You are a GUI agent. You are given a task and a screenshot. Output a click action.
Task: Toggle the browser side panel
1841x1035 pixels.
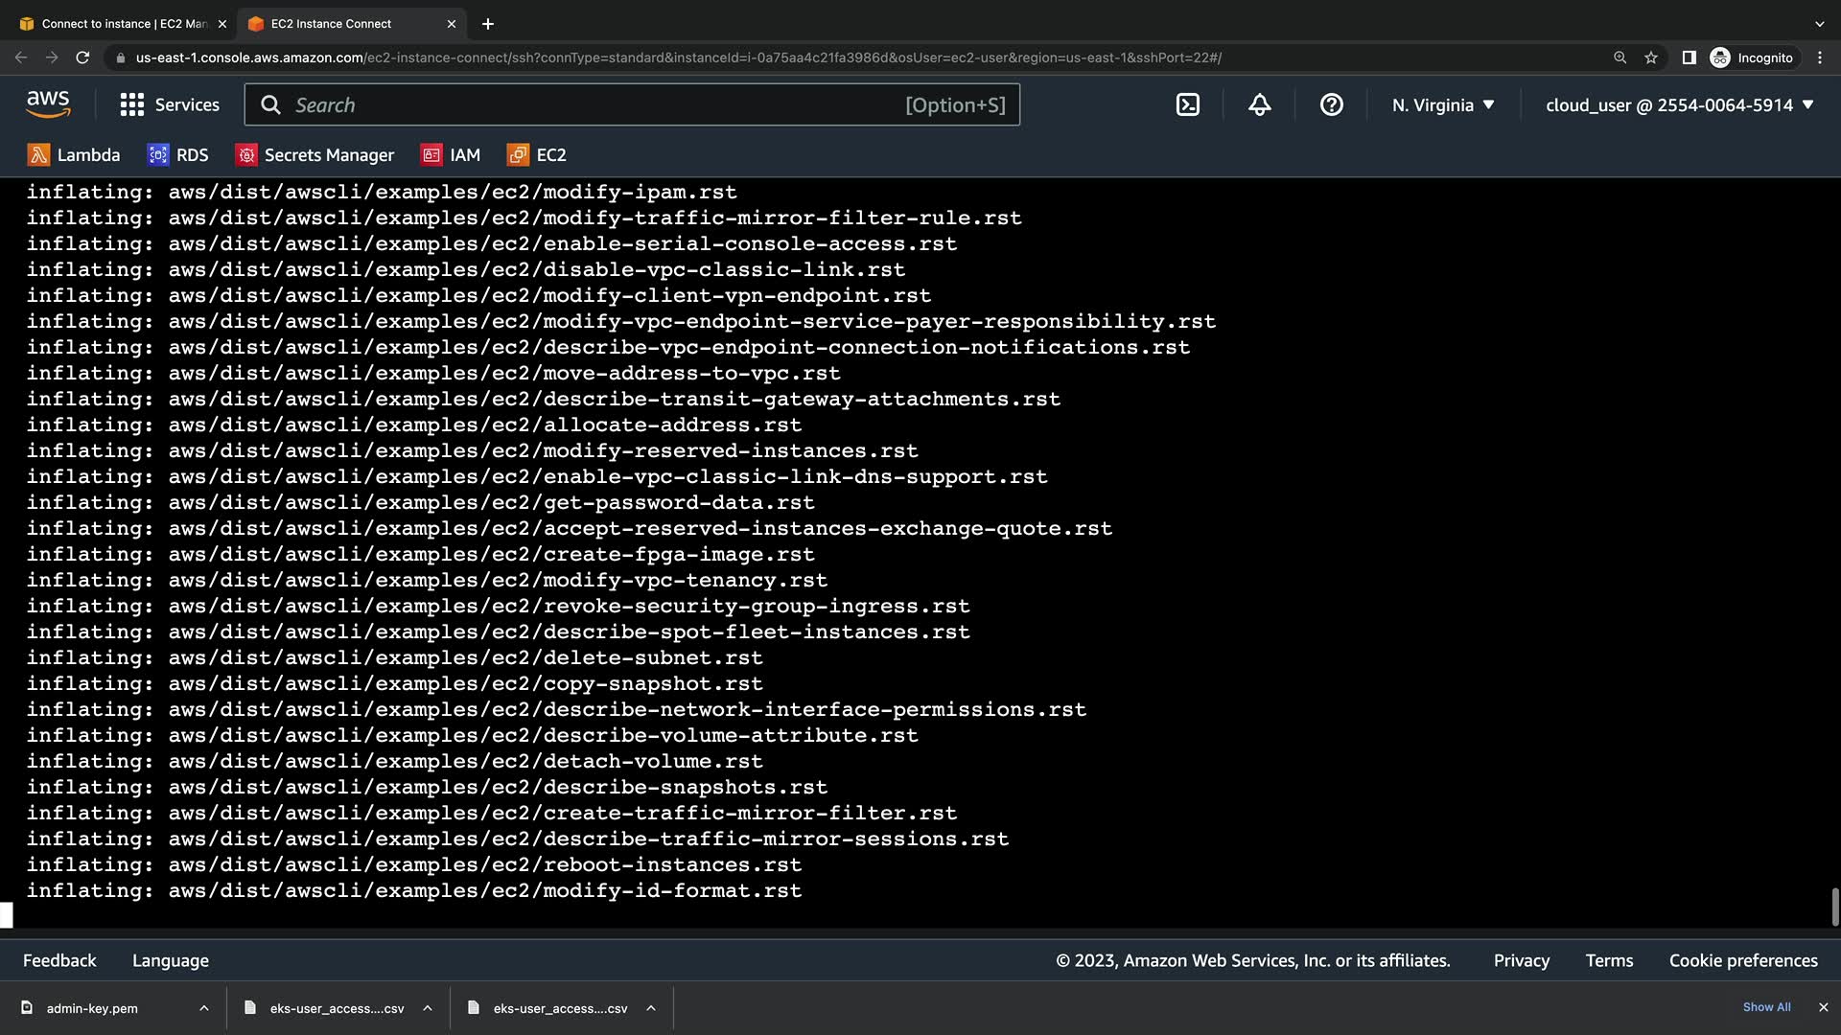point(1689,57)
